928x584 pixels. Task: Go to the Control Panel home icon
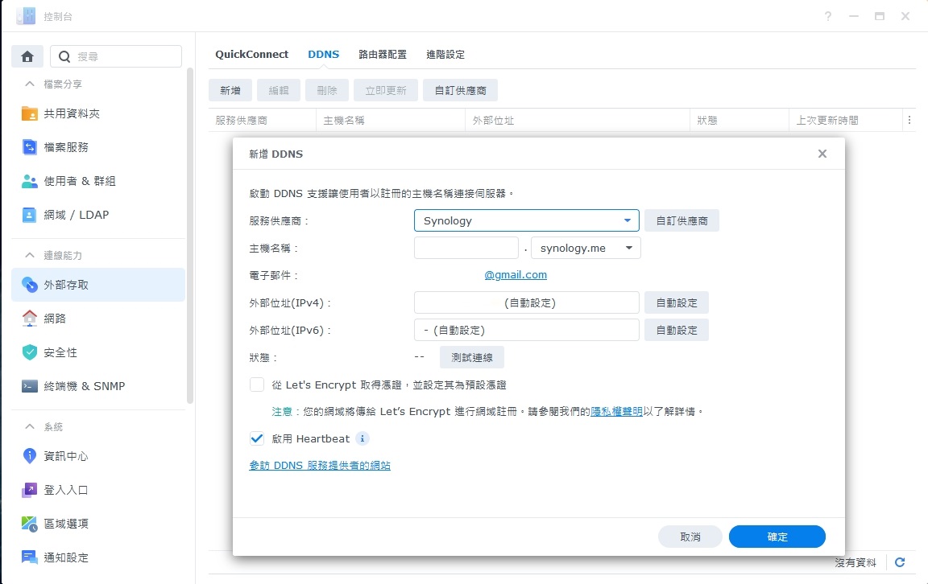[27, 57]
